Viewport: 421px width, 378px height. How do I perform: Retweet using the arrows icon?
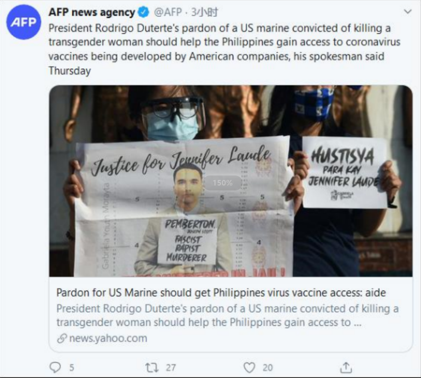click(152, 367)
